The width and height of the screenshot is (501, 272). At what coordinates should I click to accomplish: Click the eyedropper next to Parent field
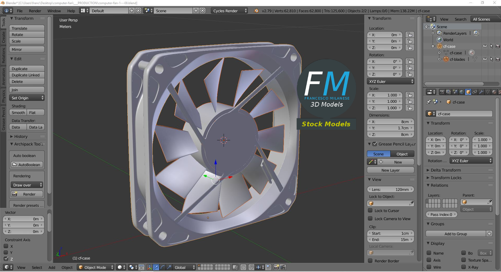490,202
